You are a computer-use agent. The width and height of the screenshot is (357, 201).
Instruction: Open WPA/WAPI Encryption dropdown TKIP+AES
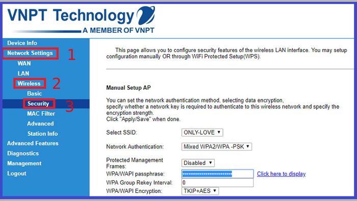[200, 191]
